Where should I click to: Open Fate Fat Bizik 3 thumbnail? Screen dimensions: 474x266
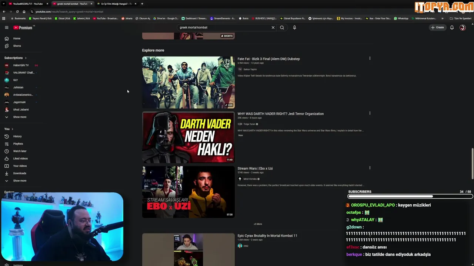tap(188, 82)
